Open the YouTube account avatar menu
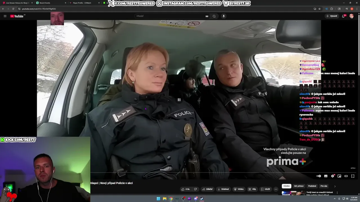The height and width of the screenshot is (202, 360). (352, 16)
